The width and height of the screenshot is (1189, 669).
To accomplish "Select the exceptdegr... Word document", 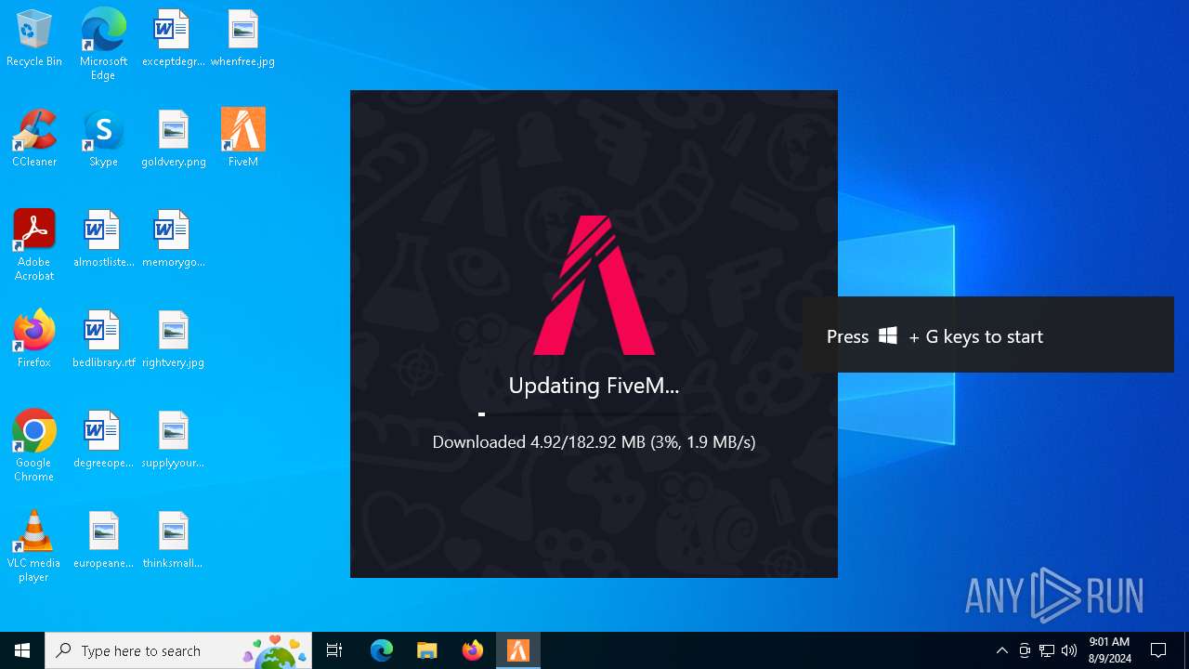I will point(173,39).
